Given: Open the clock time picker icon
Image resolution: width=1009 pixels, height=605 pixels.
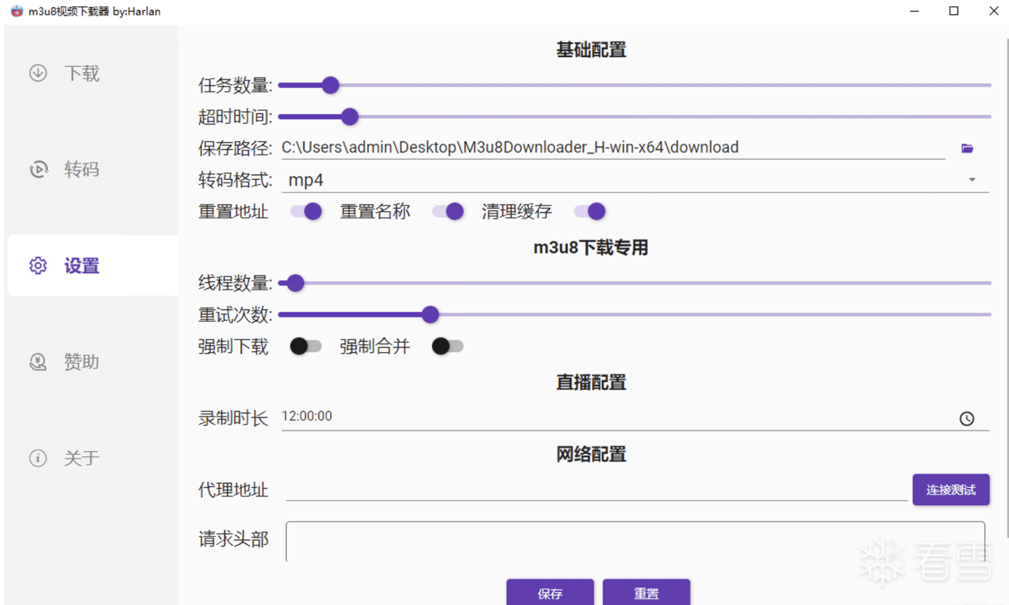Looking at the screenshot, I should click(x=967, y=419).
